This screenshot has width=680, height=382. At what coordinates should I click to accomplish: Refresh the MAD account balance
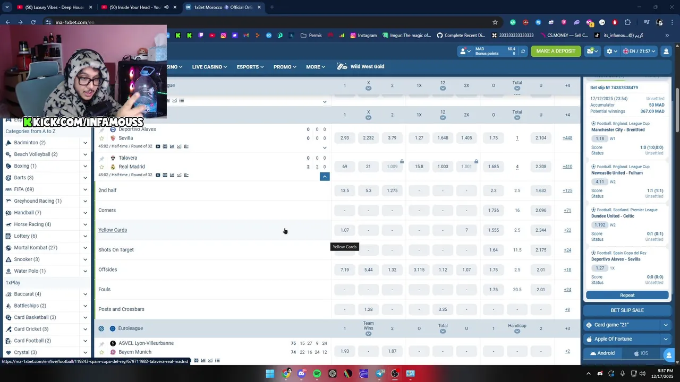pos(523,51)
